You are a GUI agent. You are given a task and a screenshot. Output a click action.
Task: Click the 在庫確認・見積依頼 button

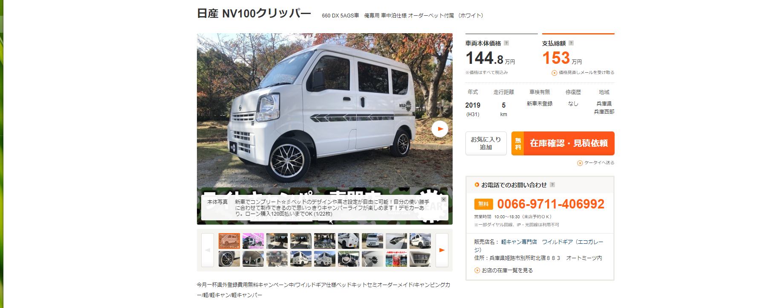pos(563,143)
